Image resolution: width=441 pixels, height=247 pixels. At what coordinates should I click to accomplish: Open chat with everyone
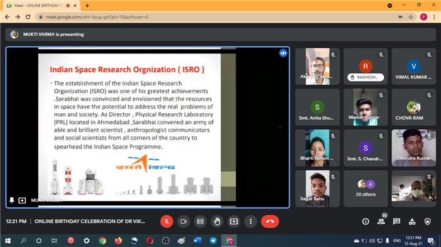coord(396,221)
